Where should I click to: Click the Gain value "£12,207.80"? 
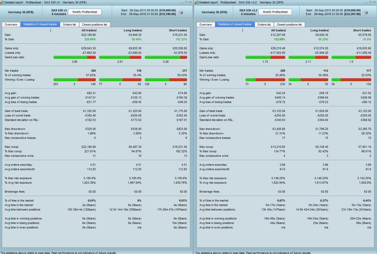278,35
